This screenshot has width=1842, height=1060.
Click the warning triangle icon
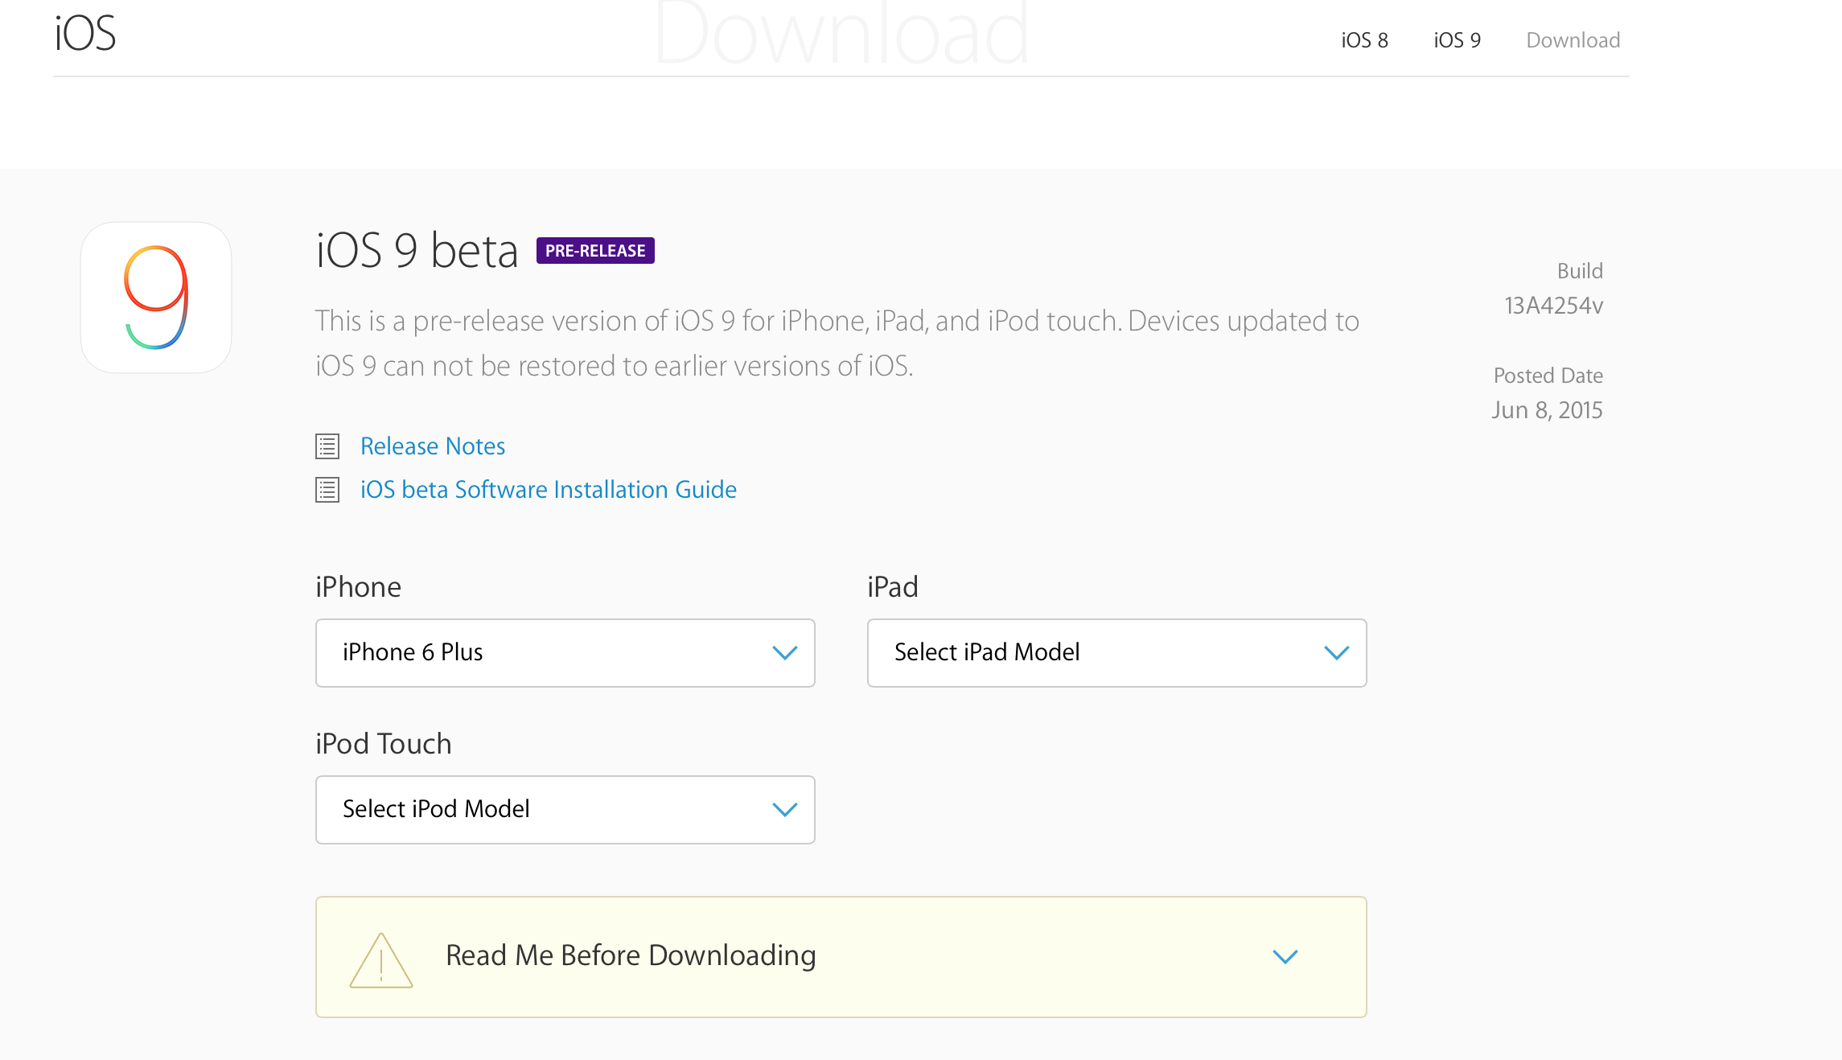pos(381,959)
